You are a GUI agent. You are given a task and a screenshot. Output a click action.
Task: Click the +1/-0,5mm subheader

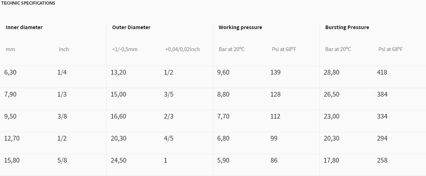click(x=125, y=49)
